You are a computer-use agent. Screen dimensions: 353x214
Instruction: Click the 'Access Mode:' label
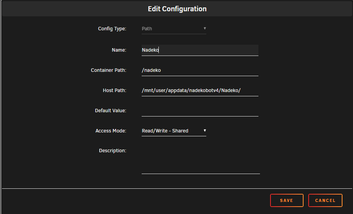click(111, 130)
